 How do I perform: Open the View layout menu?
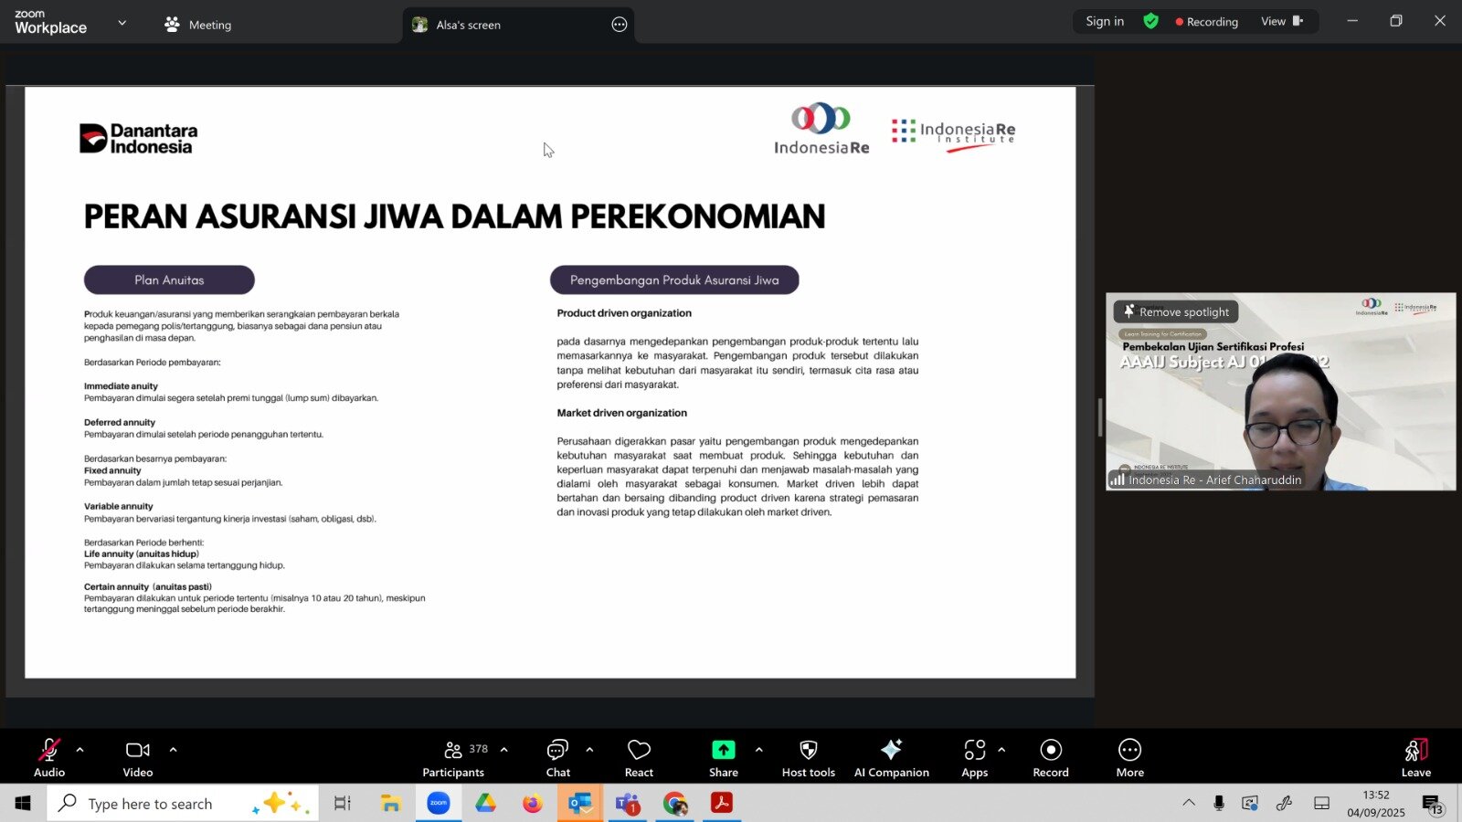[x=1281, y=22]
